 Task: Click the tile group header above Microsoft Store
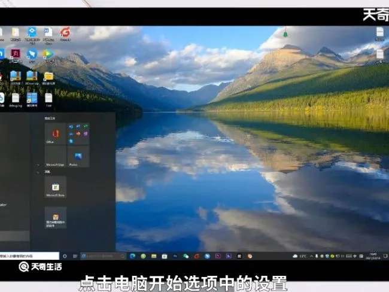[47, 172]
